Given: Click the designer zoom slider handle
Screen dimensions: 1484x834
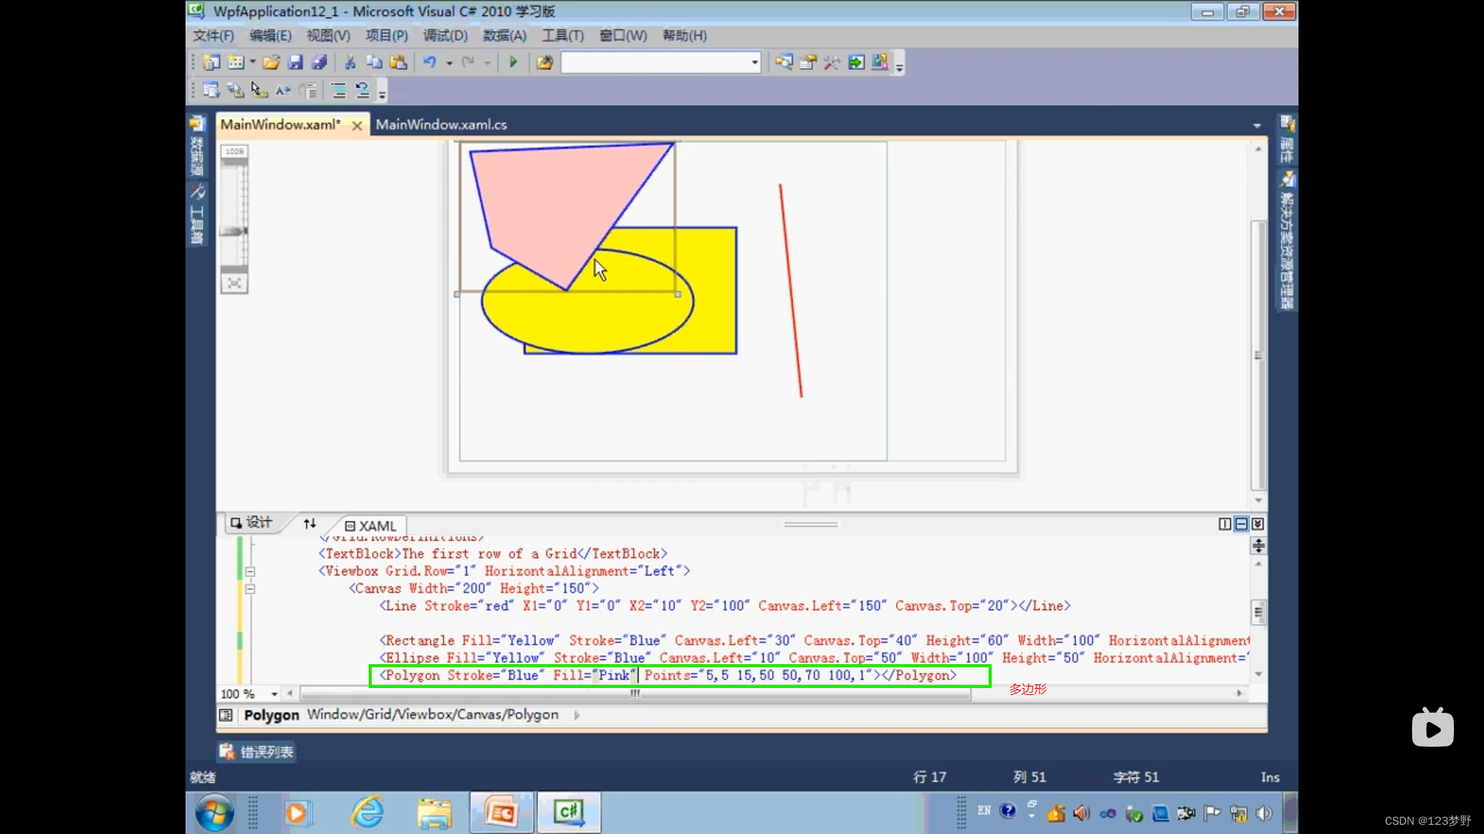Looking at the screenshot, I should tap(233, 231).
